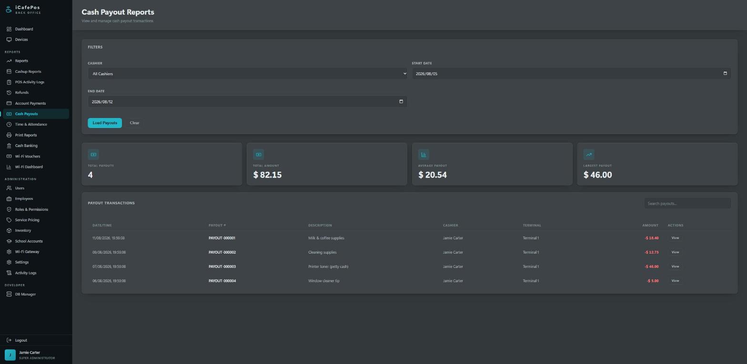Viewport: 747px width, 364px height.
Task: Click the Search payouts field
Action: coord(687,203)
